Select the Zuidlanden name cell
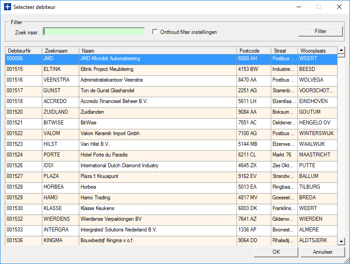 158,113
